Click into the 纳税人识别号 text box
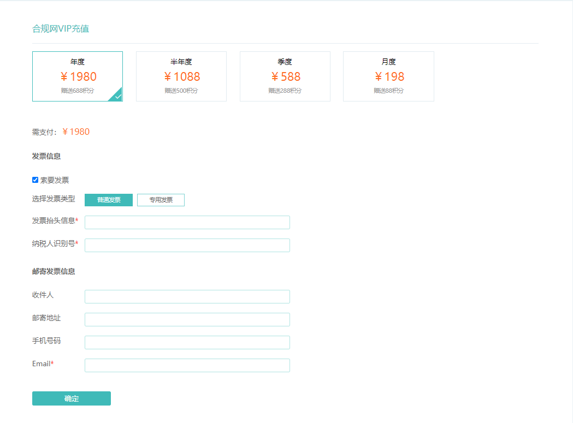 tap(187, 245)
